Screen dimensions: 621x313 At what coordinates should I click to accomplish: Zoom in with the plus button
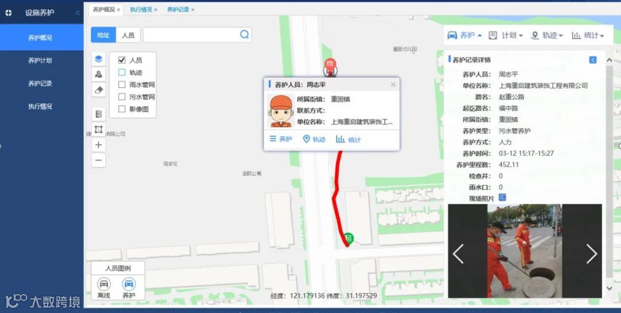click(x=99, y=145)
